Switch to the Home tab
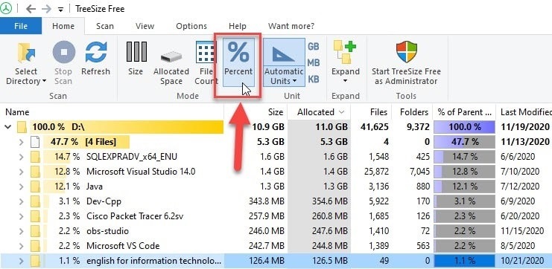552x269 pixels. [63, 26]
